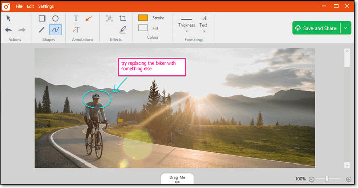This screenshot has height=188, width=358.
Task: Open the File menu
Action: [x=19, y=6]
